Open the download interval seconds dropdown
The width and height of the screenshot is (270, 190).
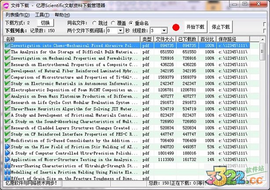pyautogui.click(x=120, y=30)
